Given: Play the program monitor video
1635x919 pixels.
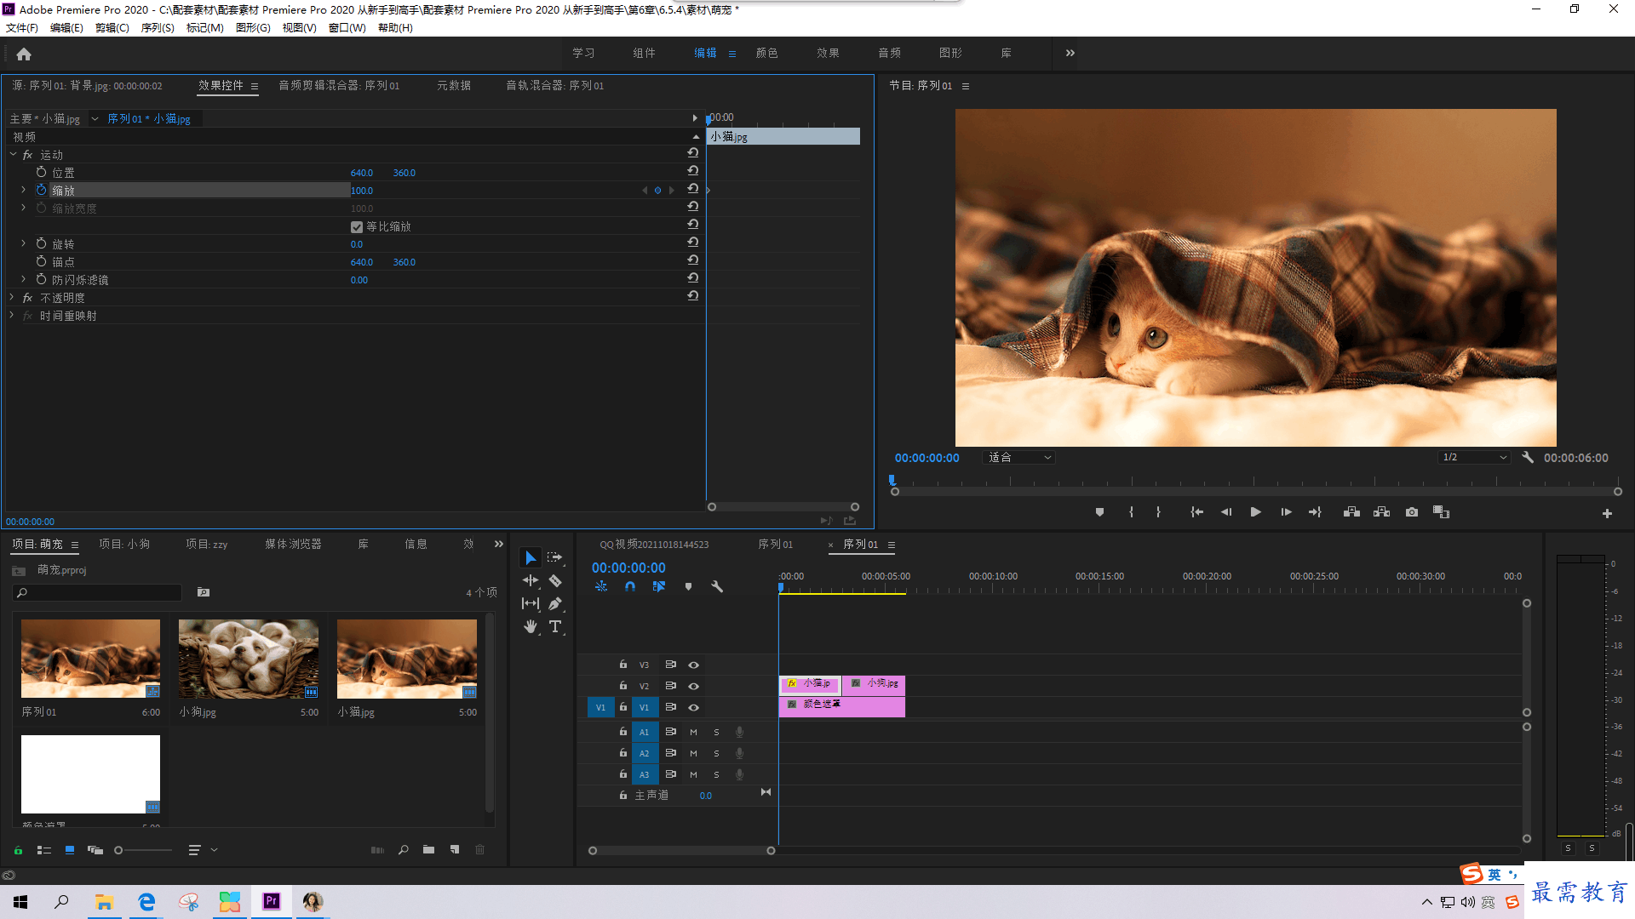Looking at the screenshot, I should (1255, 512).
